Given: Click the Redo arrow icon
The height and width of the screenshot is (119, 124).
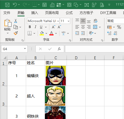Looking at the screenshot, I should [25, 5].
